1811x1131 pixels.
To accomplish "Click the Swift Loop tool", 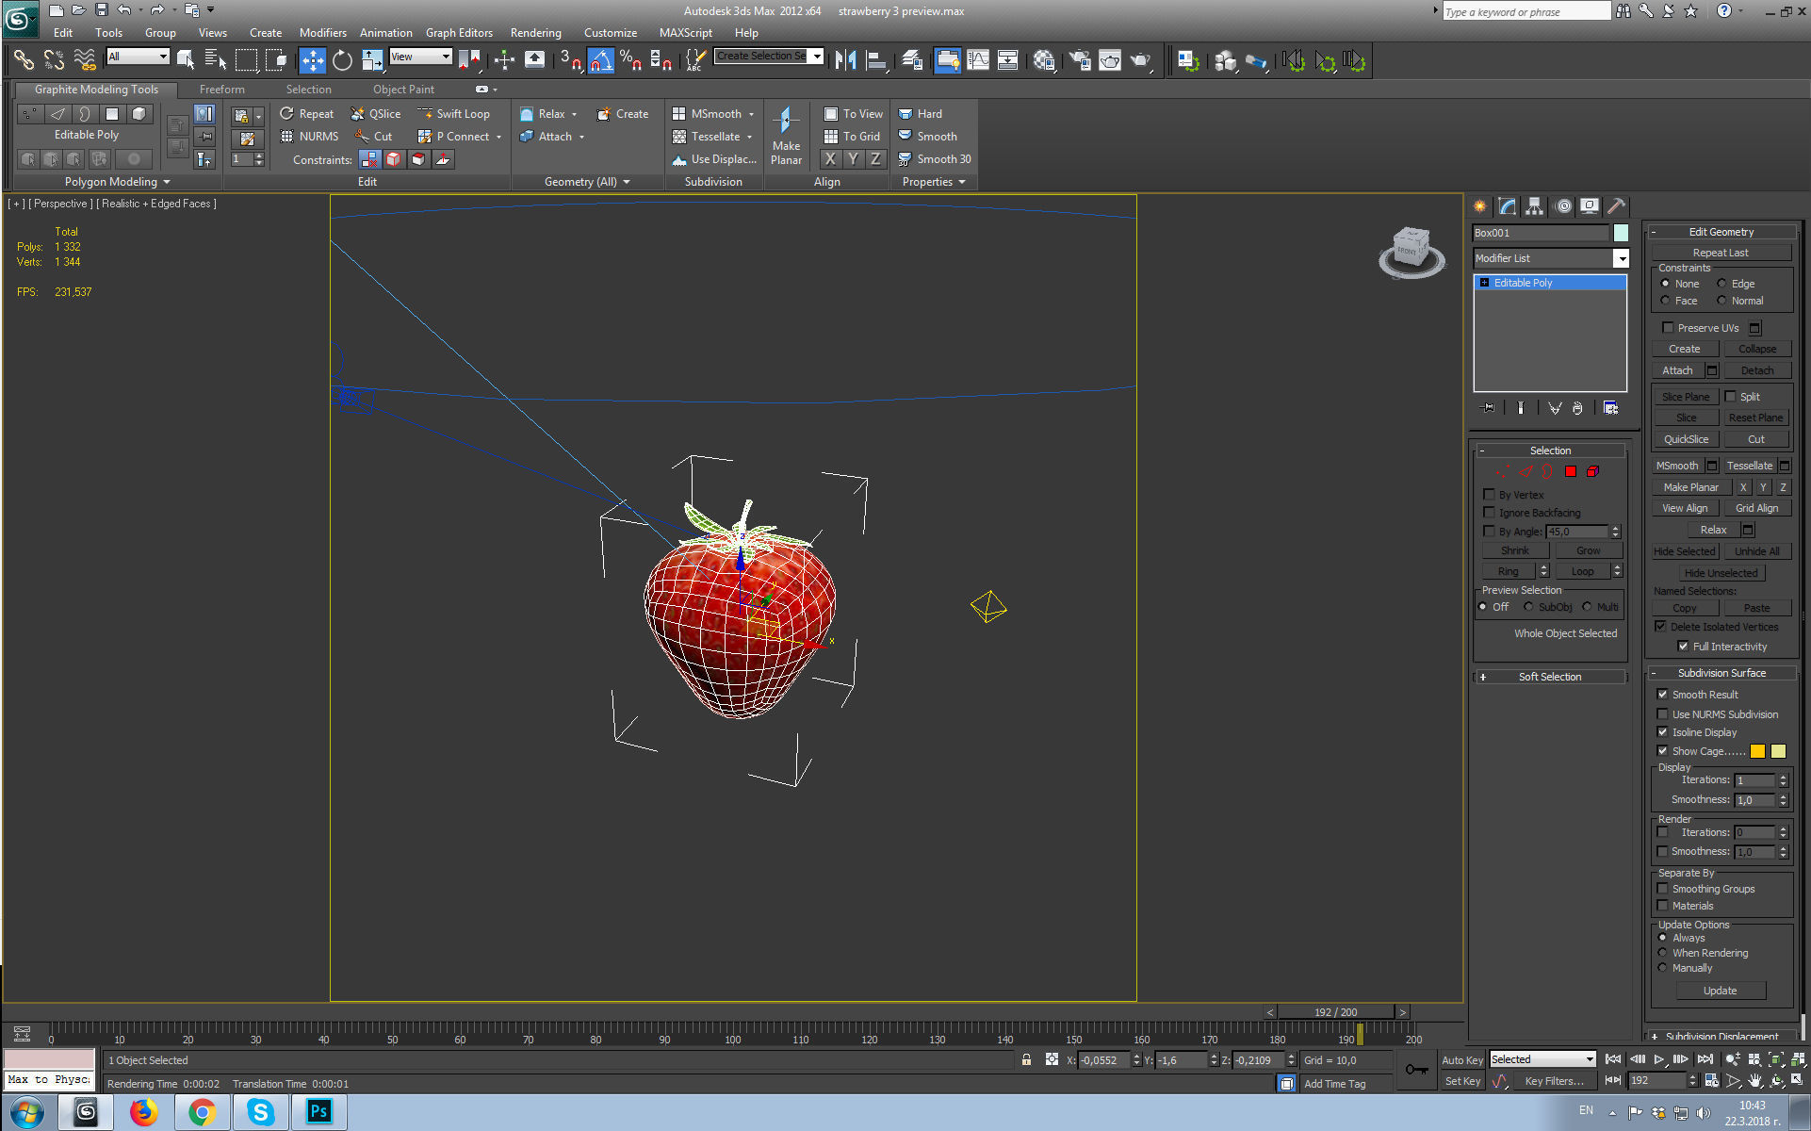I will [453, 114].
